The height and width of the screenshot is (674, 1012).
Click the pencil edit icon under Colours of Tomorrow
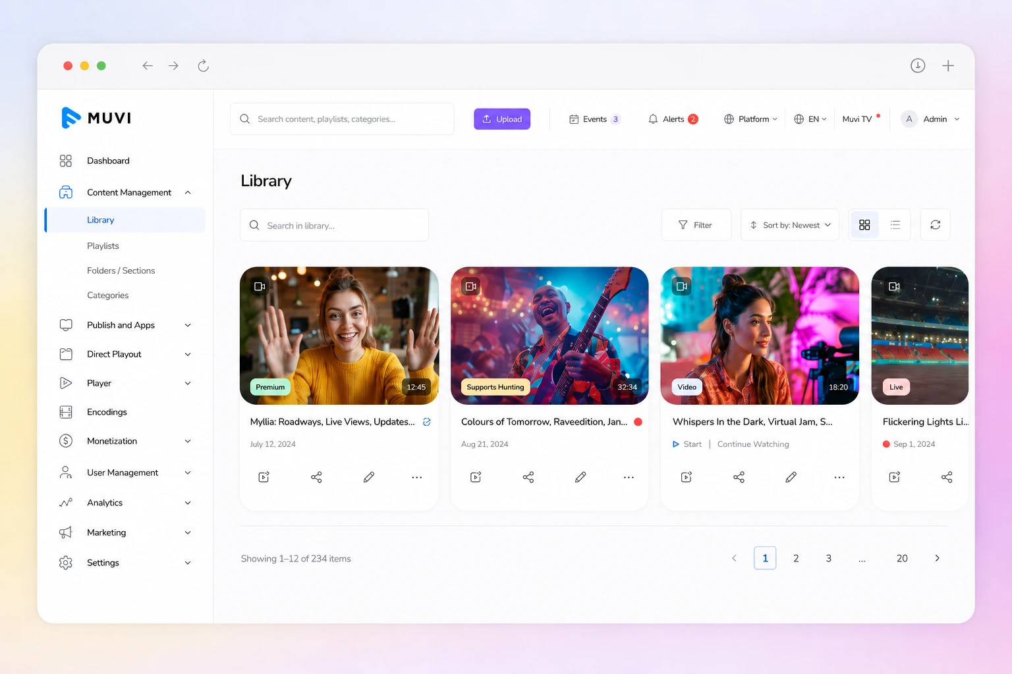[580, 477]
